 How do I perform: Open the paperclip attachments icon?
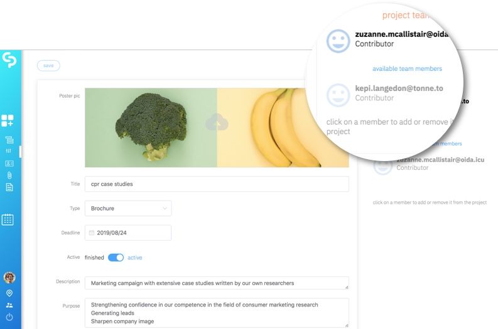(x=9, y=175)
